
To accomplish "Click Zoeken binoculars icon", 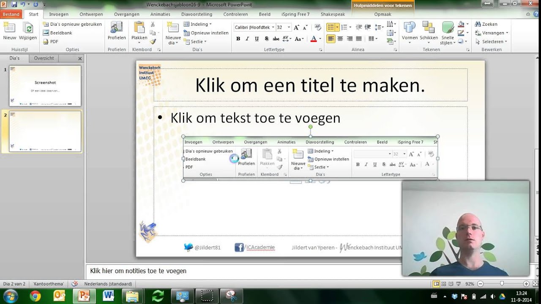I will coord(486,24).
